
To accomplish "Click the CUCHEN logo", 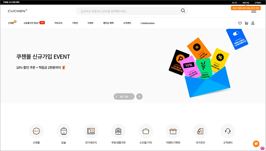I will pyautogui.click(x=18, y=11).
